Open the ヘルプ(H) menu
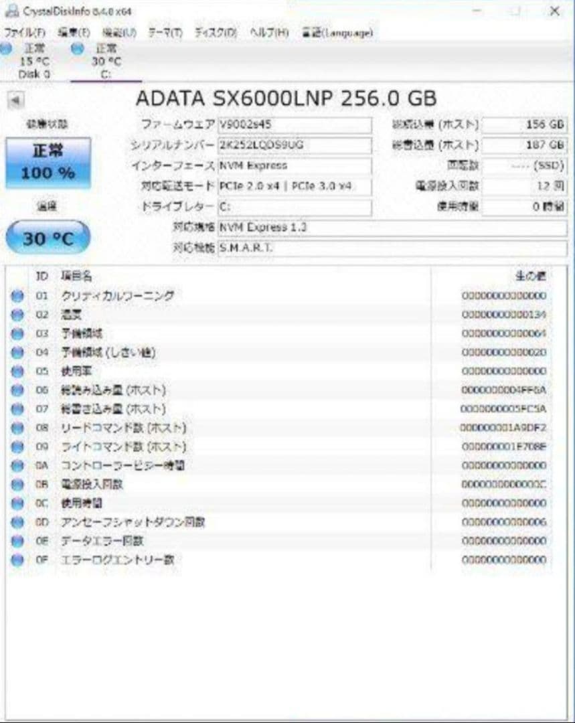The image size is (575, 723). (x=268, y=31)
